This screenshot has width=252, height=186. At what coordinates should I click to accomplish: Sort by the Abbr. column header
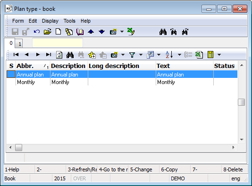pyautogui.click(x=33, y=66)
